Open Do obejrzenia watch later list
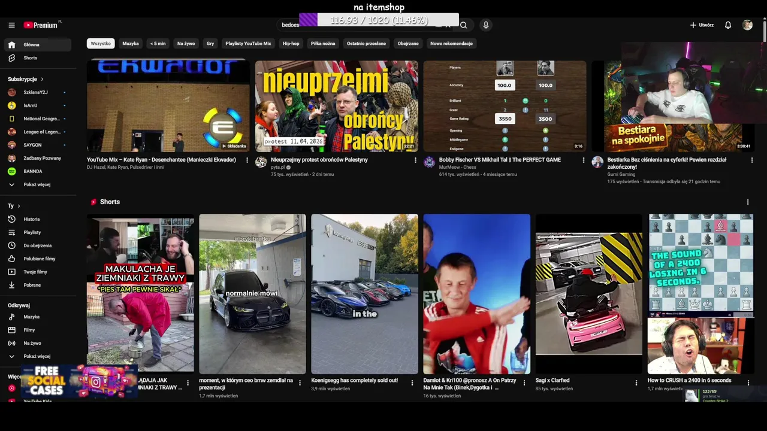Viewport: 767px width, 431px height. (38, 245)
